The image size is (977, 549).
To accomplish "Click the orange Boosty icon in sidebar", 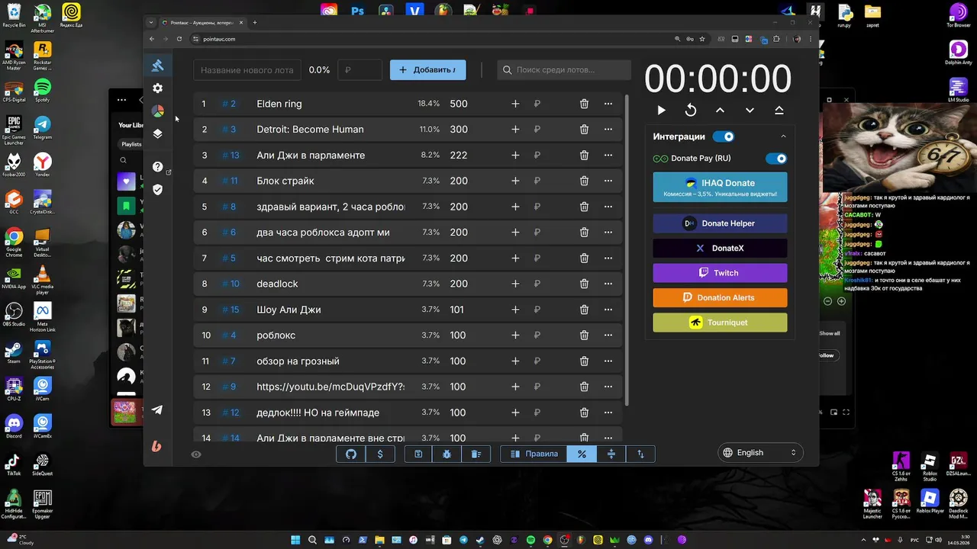I will [x=156, y=447].
